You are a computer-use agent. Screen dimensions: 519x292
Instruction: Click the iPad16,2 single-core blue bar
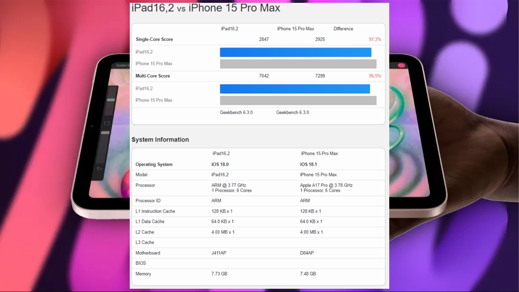click(x=296, y=52)
